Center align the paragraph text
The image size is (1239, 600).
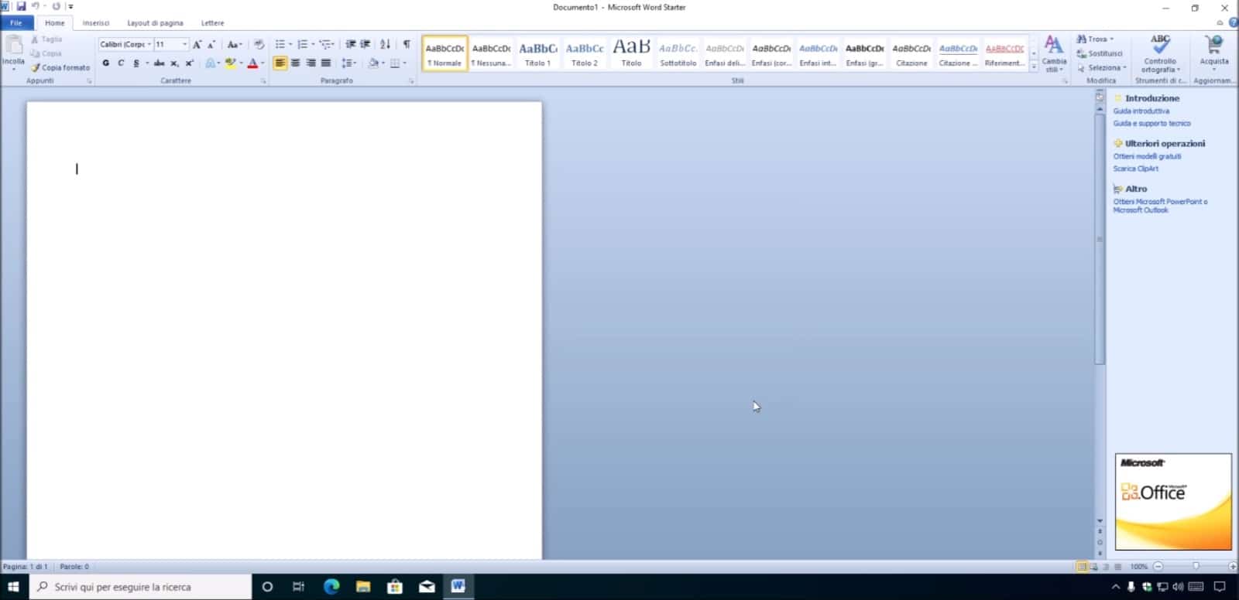tap(295, 63)
